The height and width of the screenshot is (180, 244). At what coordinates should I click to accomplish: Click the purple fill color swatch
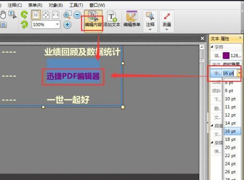226,56
